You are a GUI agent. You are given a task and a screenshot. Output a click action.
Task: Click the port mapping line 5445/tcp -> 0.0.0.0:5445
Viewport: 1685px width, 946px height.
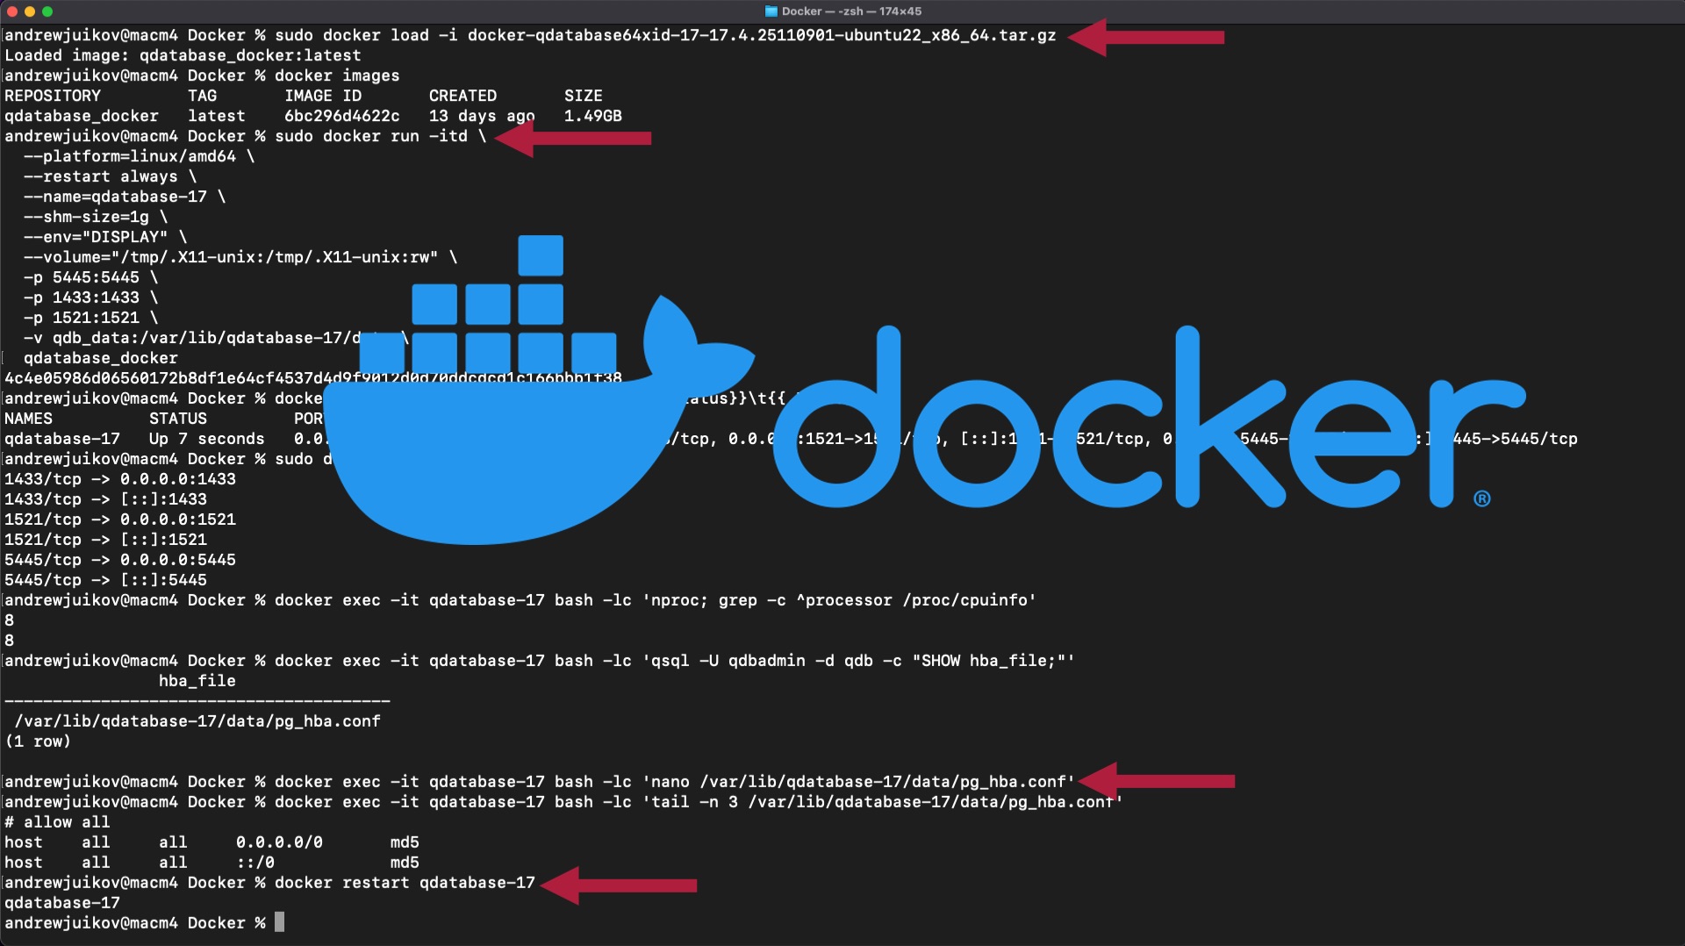click(x=119, y=559)
